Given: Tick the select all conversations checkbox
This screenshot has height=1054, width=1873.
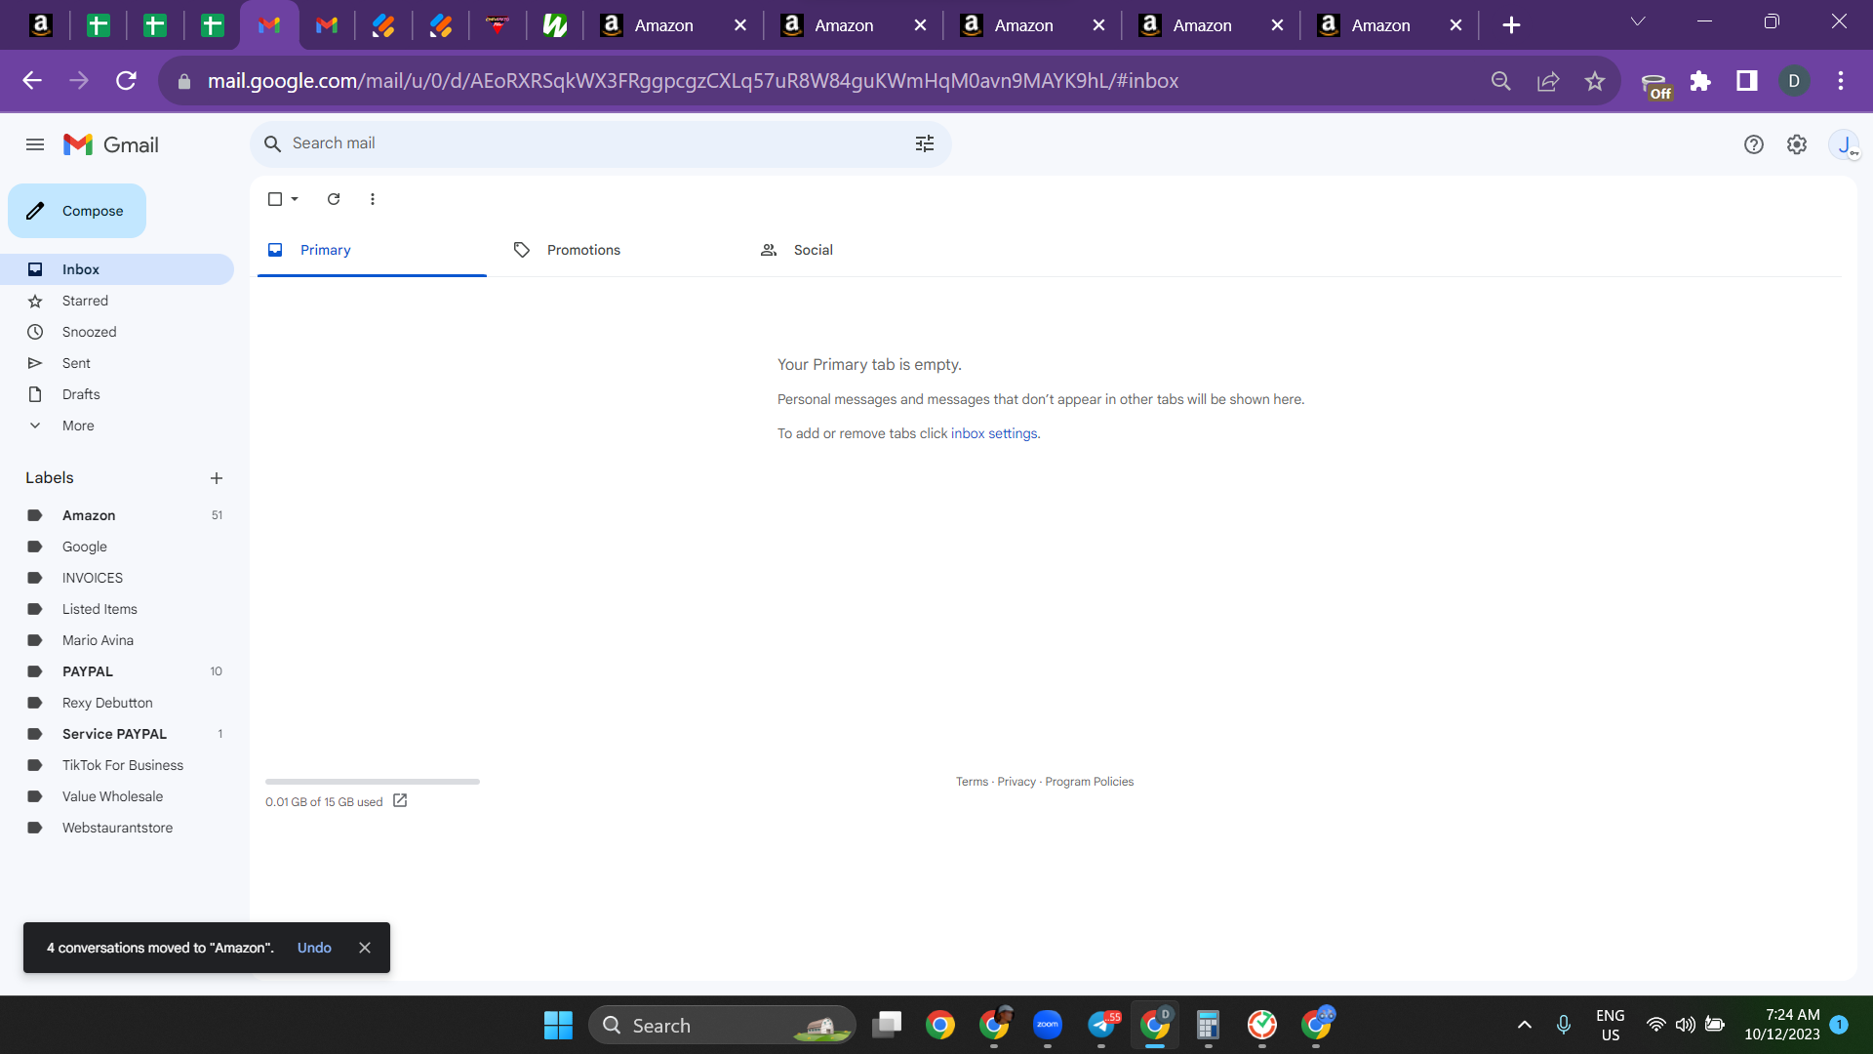Looking at the screenshot, I should pyautogui.click(x=275, y=199).
